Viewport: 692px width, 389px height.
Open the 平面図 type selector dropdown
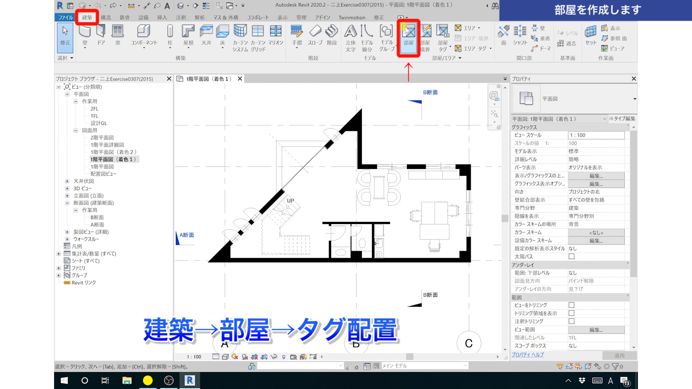point(634,99)
